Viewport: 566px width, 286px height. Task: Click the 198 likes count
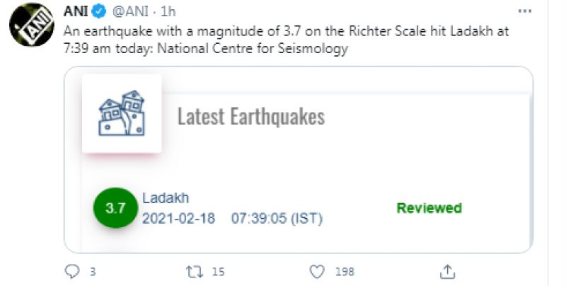pos(345,271)
